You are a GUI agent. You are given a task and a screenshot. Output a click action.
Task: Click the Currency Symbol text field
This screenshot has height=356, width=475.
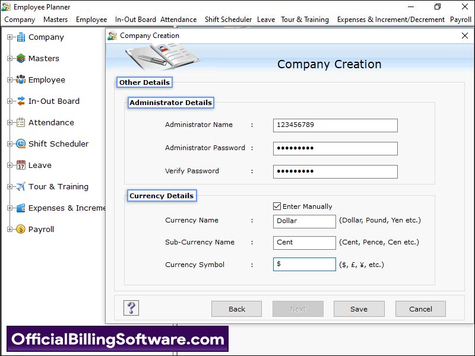coord(305,265)
